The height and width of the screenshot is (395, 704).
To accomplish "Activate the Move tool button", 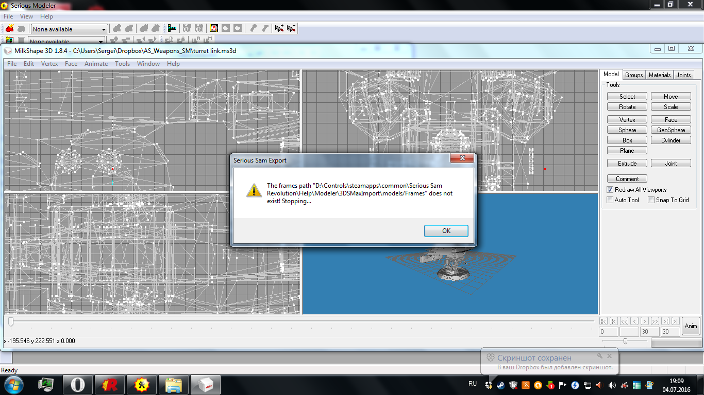I will (x=671, y=97).
